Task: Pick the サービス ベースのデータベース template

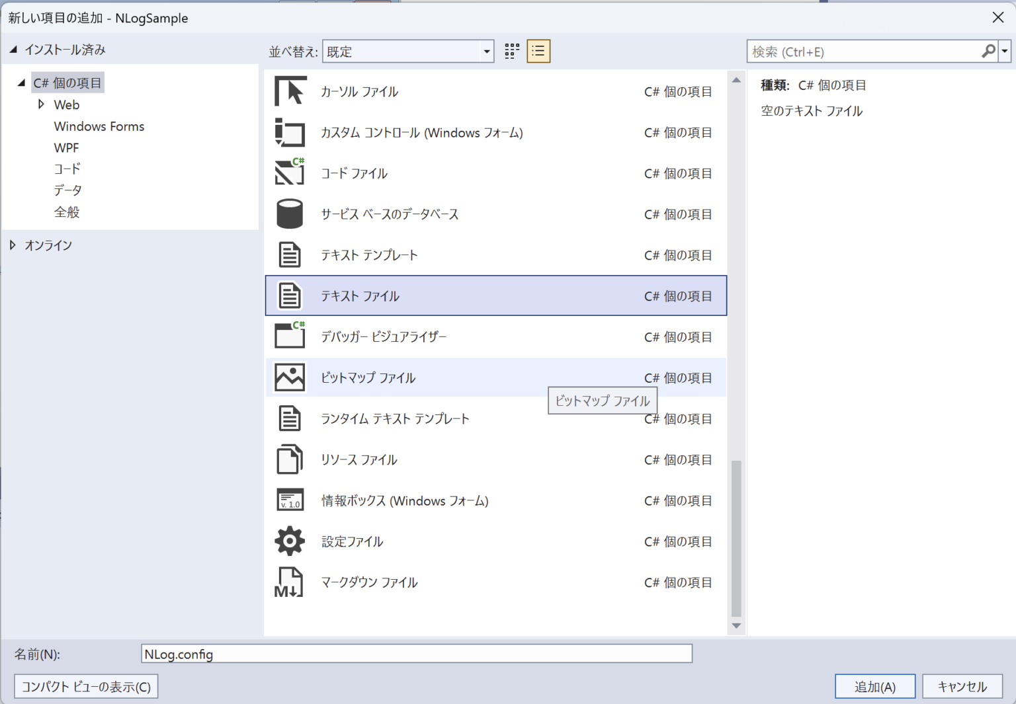Action: pos(389,214)
